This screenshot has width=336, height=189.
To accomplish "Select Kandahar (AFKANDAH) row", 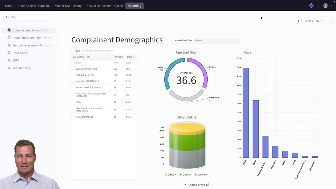I will pyautogui.click(x=104, y=81).
